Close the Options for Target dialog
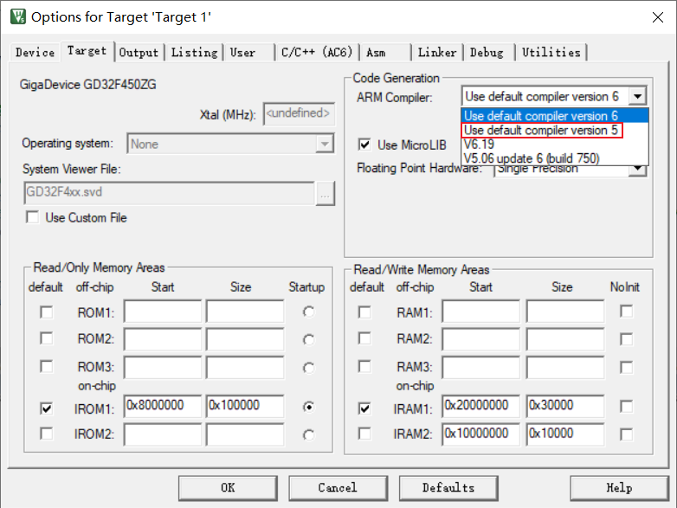The height and width of the screenshot is (508, 677). click(658, 17)
